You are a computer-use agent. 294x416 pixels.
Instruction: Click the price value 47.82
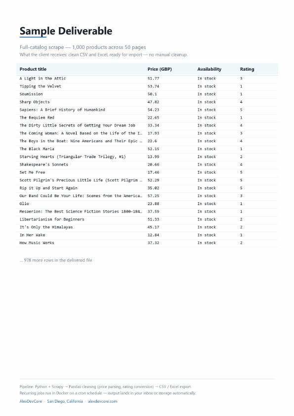pyautogui.click(x=153, y=102)
